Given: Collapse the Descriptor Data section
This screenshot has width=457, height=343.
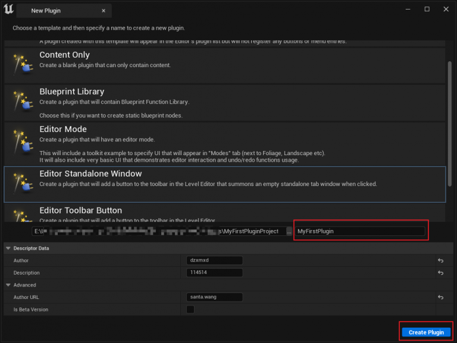Looking at the screenshot, I should pos(8,248).
